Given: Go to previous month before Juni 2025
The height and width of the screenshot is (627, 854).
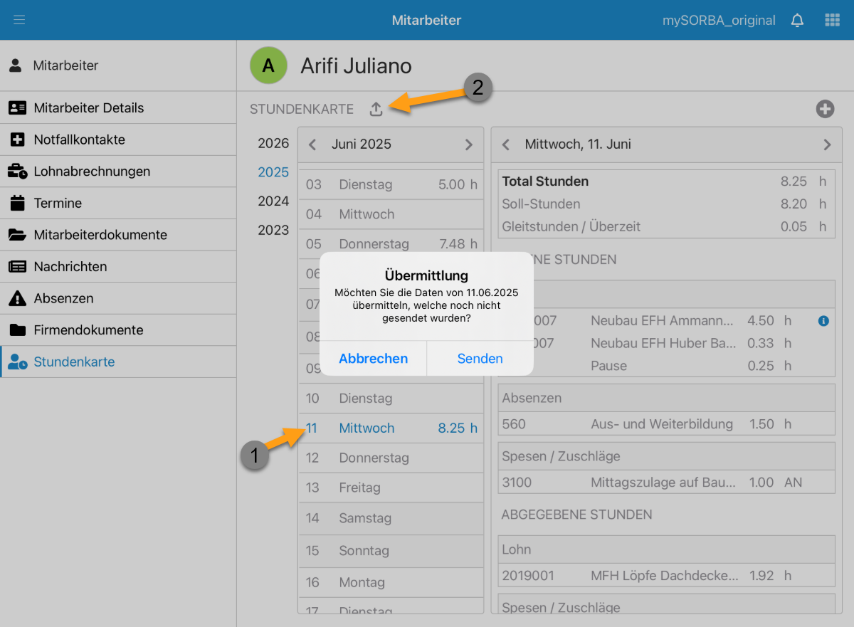Looking at the screenshot, I should tap(312, 144).
